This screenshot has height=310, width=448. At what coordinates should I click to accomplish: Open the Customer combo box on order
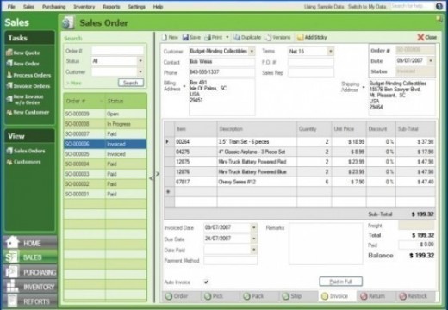[252, 51]
